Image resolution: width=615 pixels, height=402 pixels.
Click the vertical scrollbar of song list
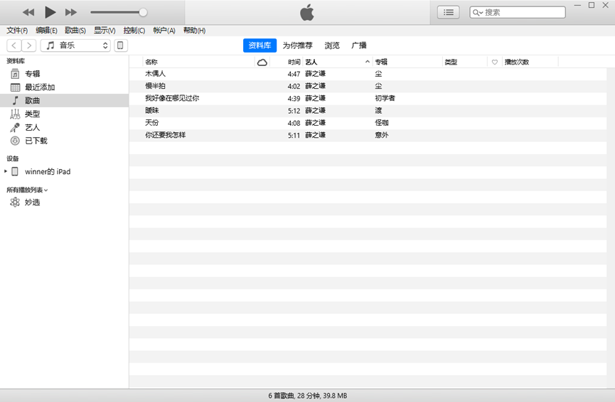pyautogui.click(x=611, y=228)
